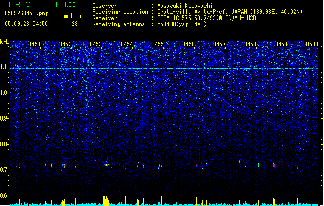
Task: Click the 0.6 kHz axis label
Action: coord(5,196)
